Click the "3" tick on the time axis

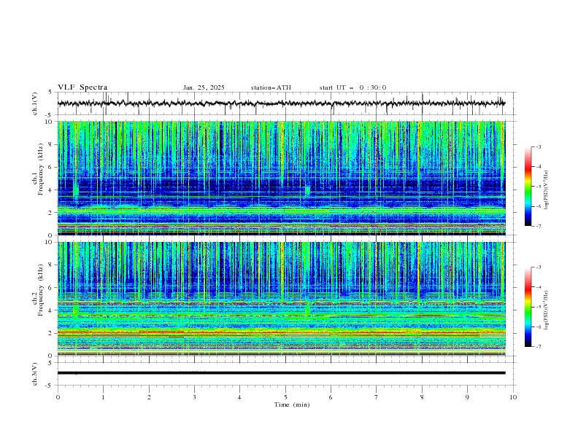pyautogui.click(x=194, y=397)
